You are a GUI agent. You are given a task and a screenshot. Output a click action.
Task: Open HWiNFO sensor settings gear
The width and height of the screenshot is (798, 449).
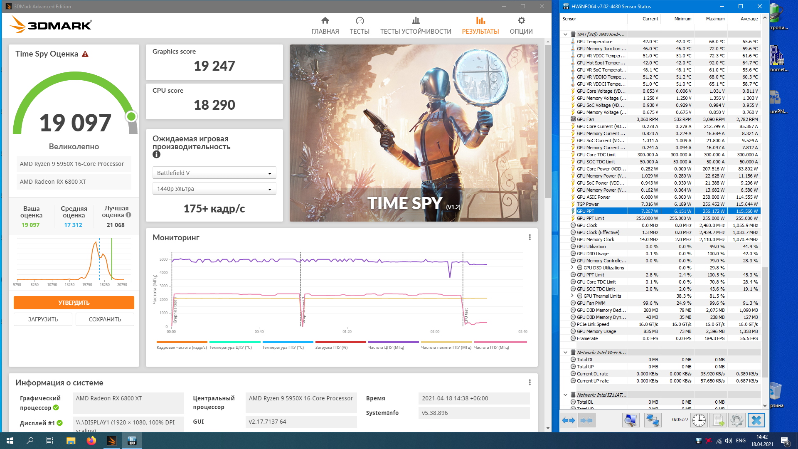click(x=736, y=420)
